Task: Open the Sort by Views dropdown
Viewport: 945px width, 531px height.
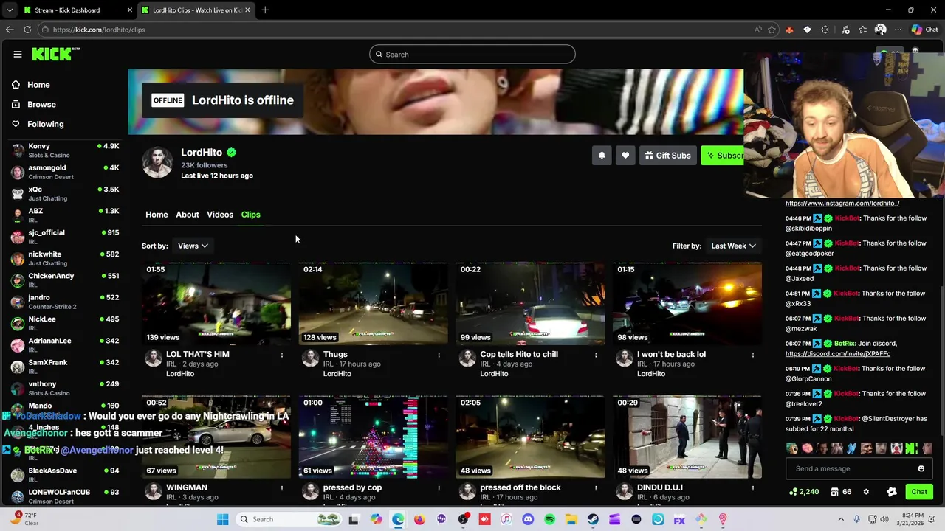Action: (193, 246)
